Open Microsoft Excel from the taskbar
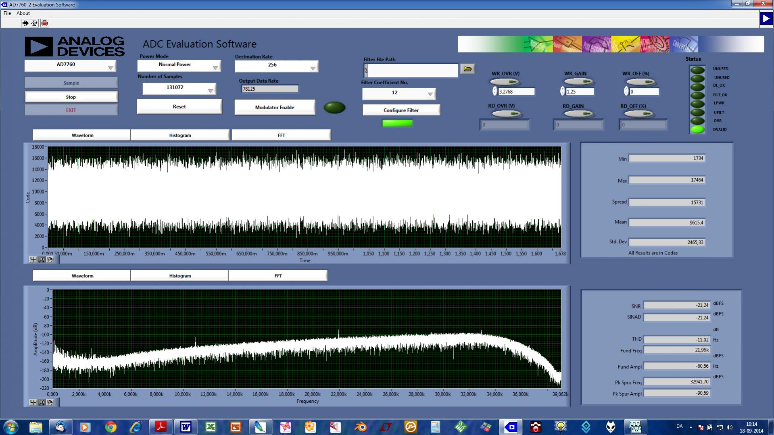The image size is (774, 435). tap(211, 427)
